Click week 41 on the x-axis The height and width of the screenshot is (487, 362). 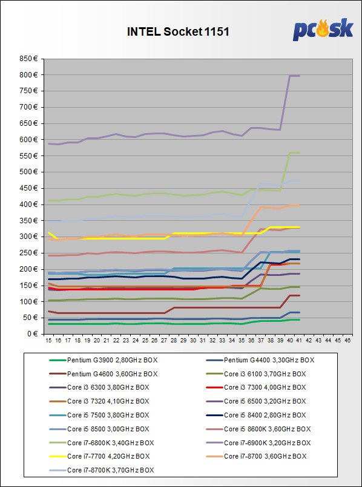pos(299,341)
